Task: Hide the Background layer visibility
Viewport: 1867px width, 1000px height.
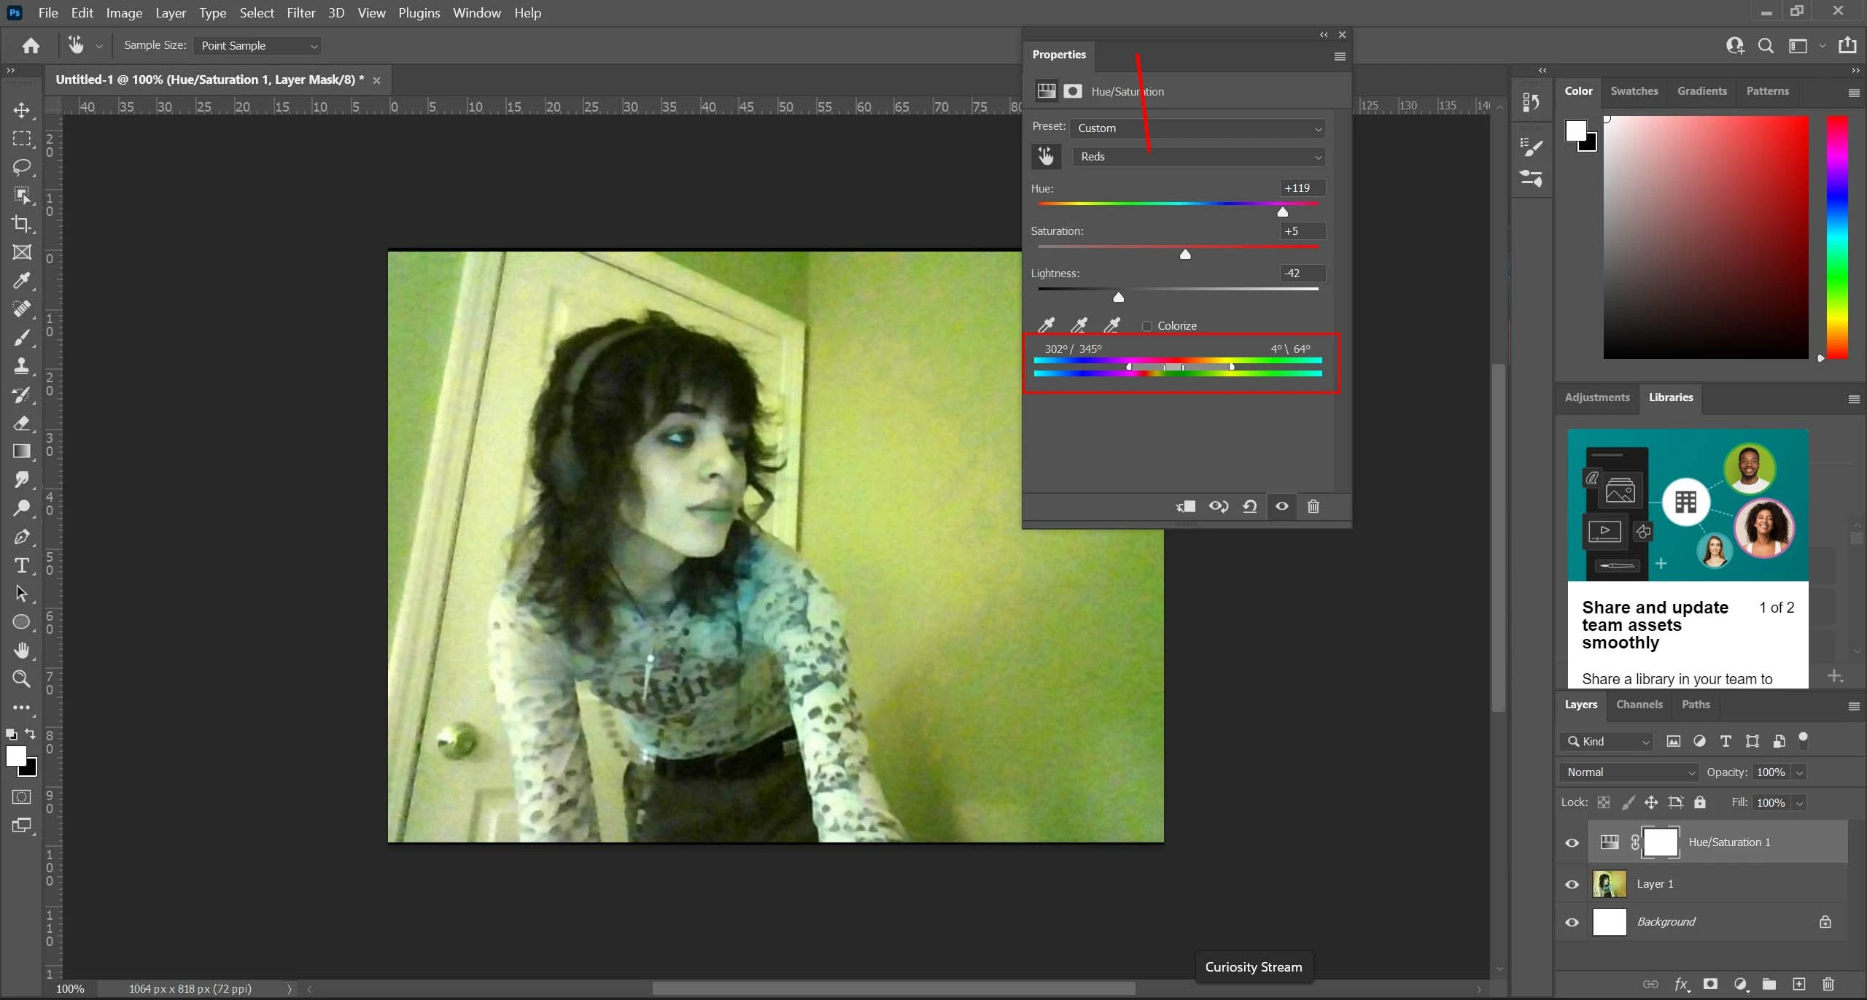Action: pyautogui.click(x=1572, y=923)
